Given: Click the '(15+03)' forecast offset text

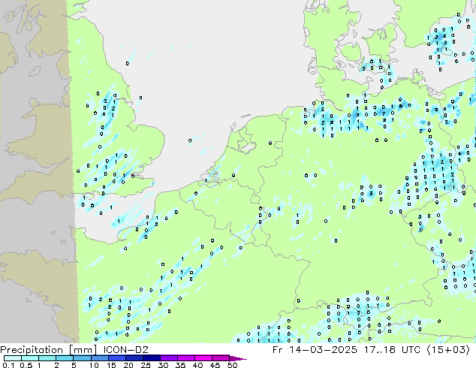Looking at the screenshot, I should pyautogui.click(x=448, y=350).
